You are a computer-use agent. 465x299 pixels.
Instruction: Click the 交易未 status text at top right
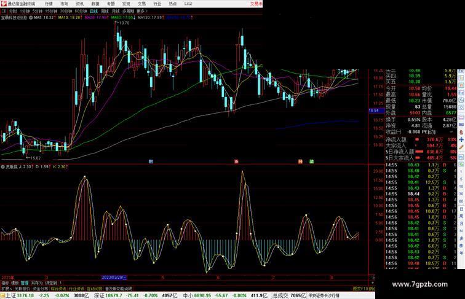point(256,4)
